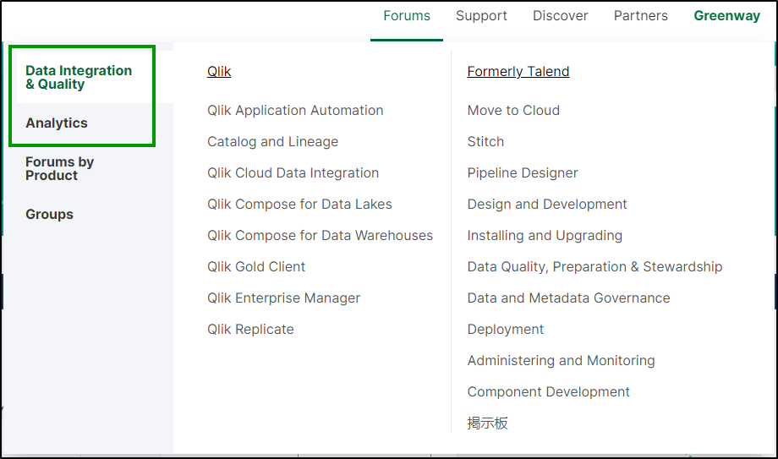
Task: Open Qlik Enterprise Manager forum
Action: click(x=284, y=298)
